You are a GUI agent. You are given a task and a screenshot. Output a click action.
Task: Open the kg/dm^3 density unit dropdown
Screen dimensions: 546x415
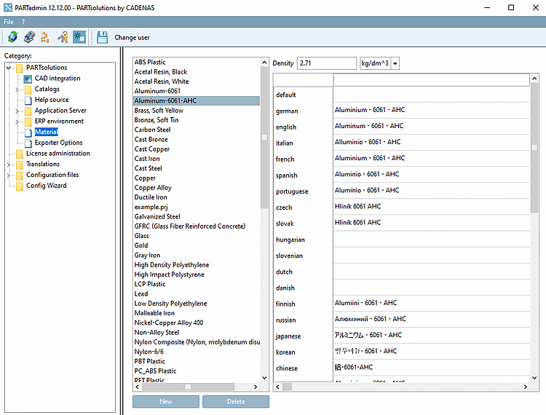pos(395,63)
